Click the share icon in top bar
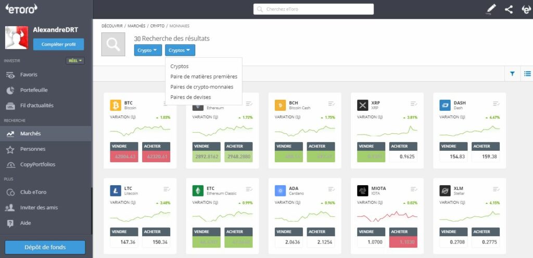 pos(509,9)
